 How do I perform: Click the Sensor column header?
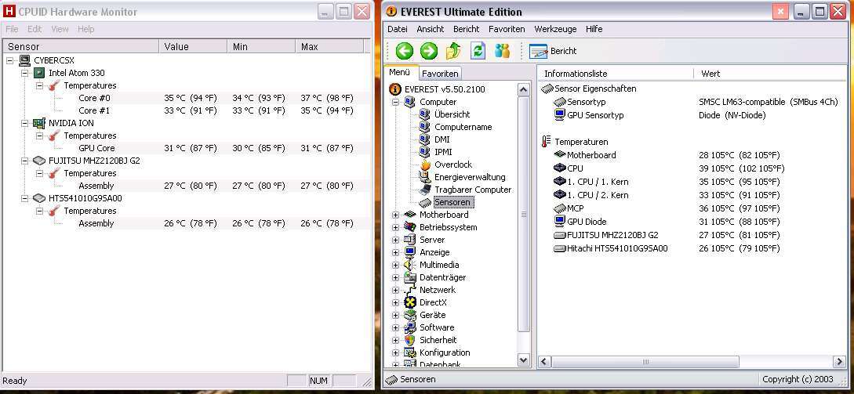pos(81,47)
